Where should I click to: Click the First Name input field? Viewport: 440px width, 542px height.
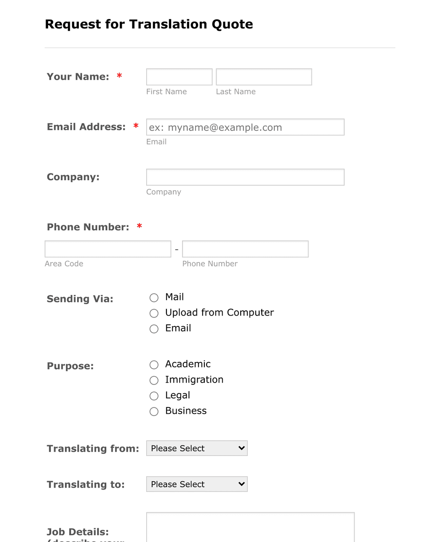(x=179, y=77)
